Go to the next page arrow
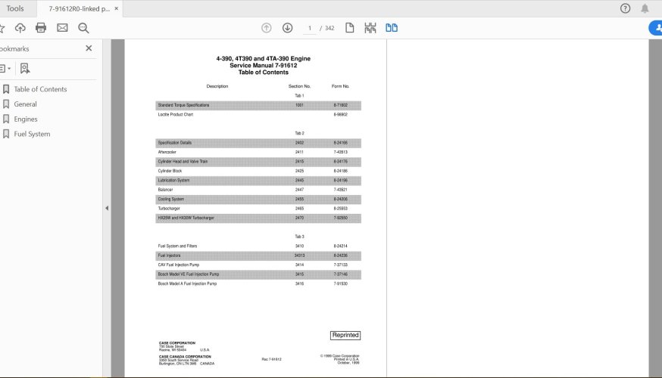 click(287, 28)
